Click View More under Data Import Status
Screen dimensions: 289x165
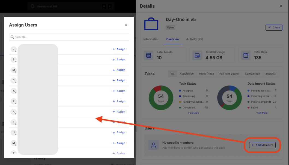click(262, 113)
